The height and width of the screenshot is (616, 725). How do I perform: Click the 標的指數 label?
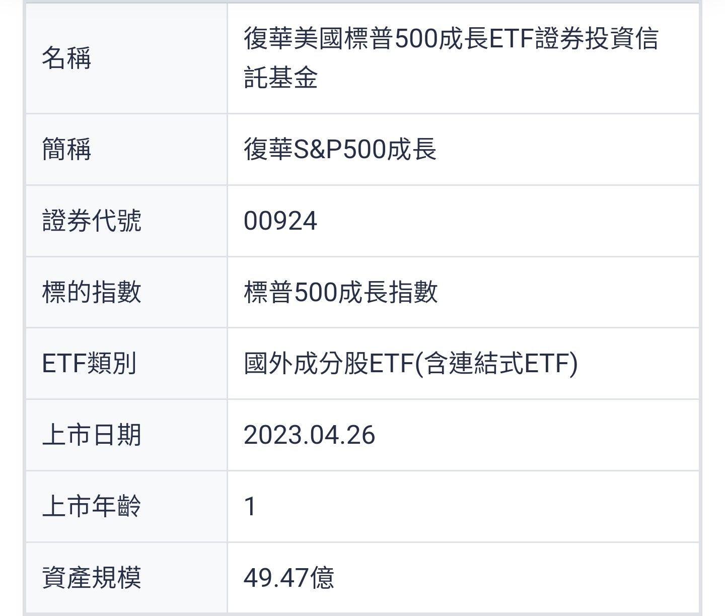coord(92,292)
